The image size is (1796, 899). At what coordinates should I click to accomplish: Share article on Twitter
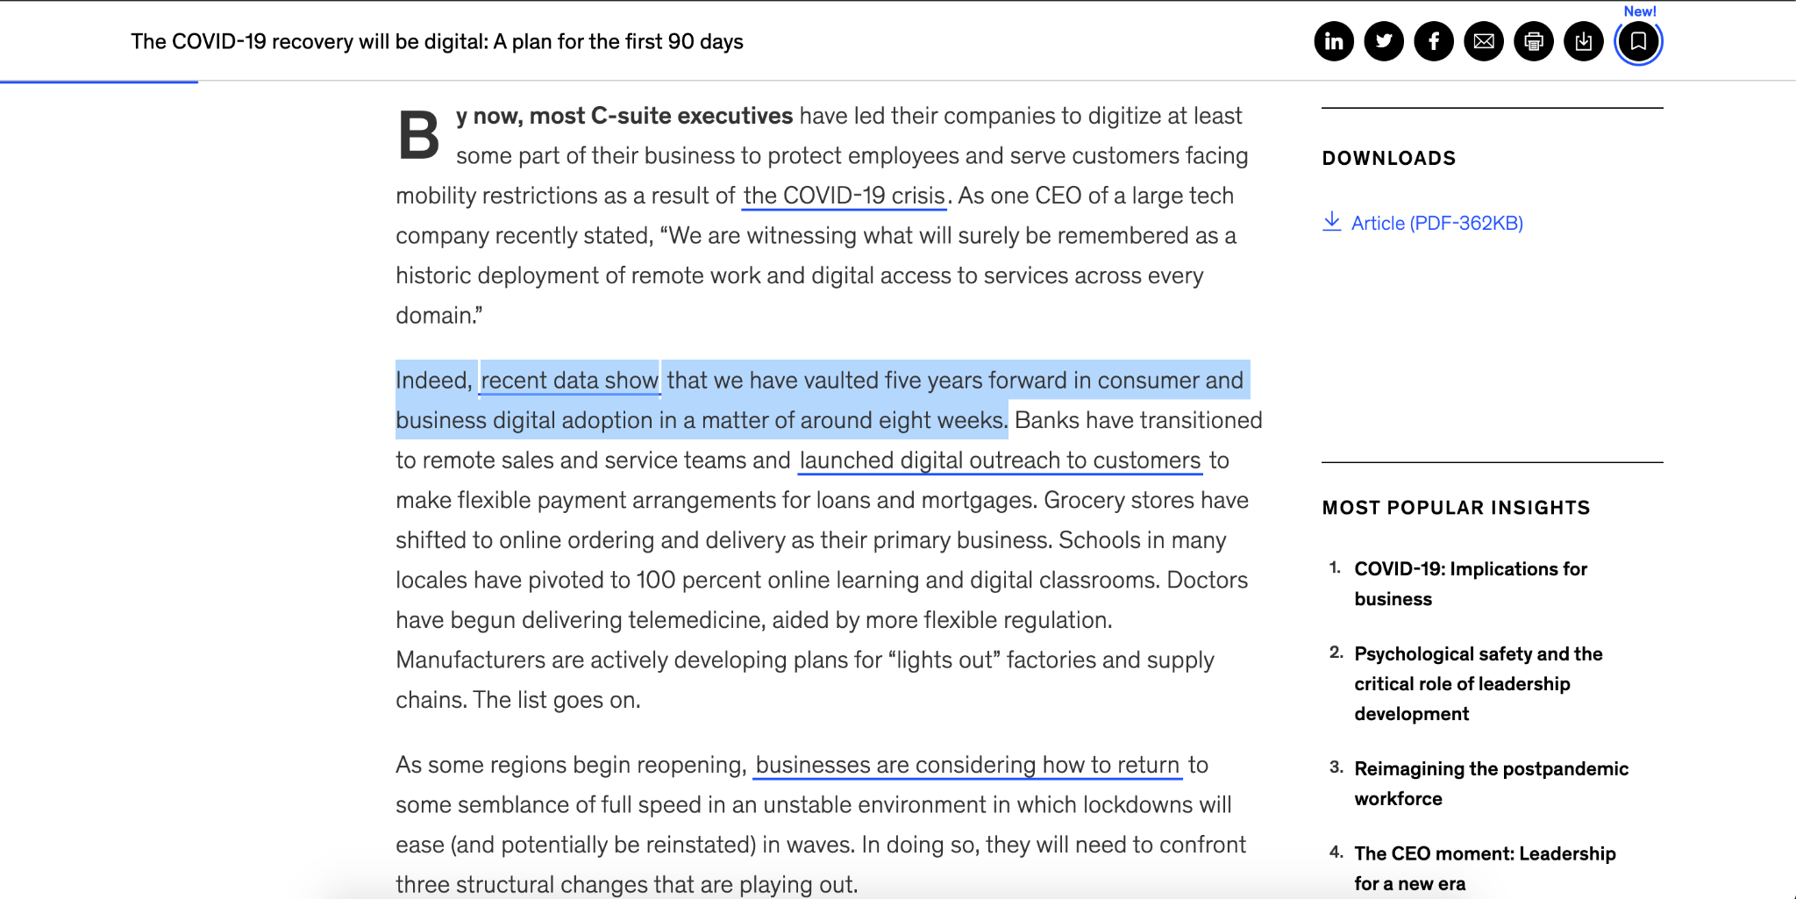point(1384,41)
